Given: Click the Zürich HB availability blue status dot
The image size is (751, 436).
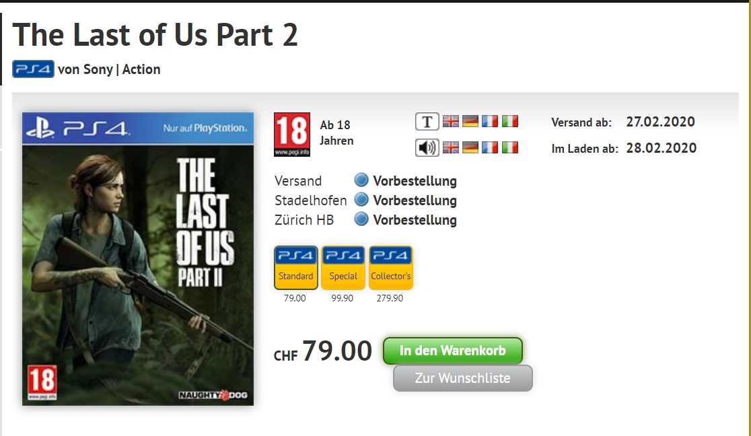Looking at the screenshot, I should tap(361, 219).
